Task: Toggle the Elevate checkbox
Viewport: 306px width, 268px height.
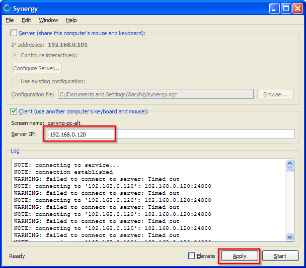Action: [191, 256]
